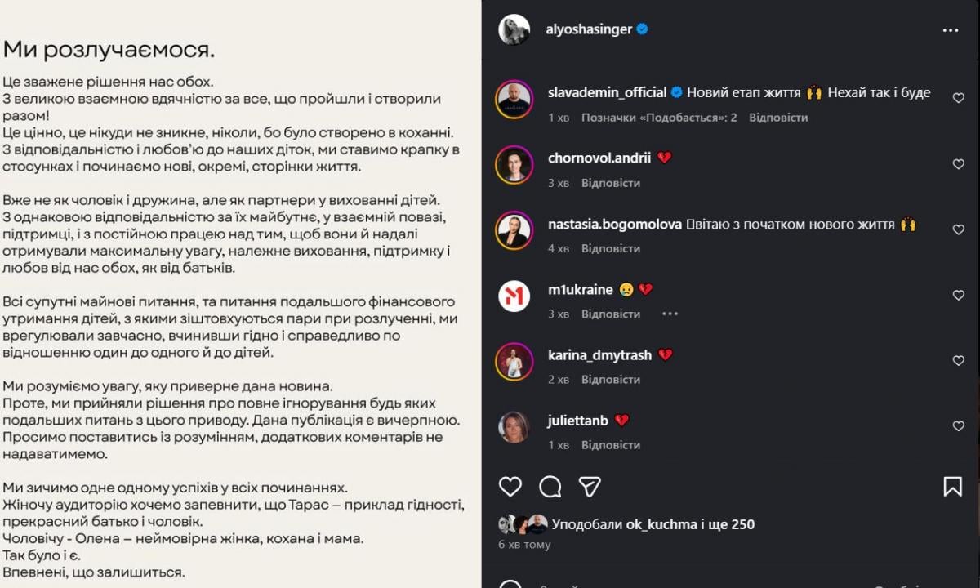Reply to slavademin_official's comment
The height and width of the screenshot is (588, 980).
coord(778,118)
